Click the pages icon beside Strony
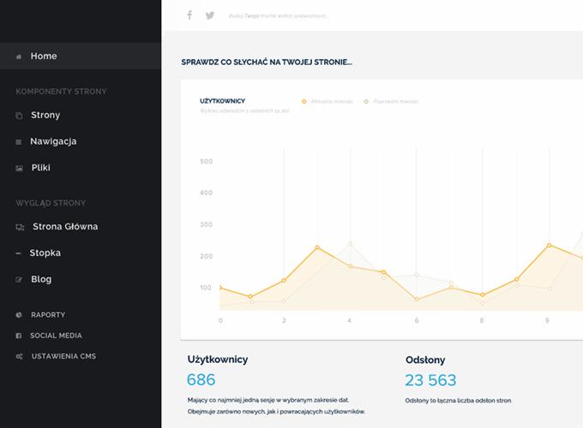This screenshot has height=428, width=583. click(x=19, y=116)
